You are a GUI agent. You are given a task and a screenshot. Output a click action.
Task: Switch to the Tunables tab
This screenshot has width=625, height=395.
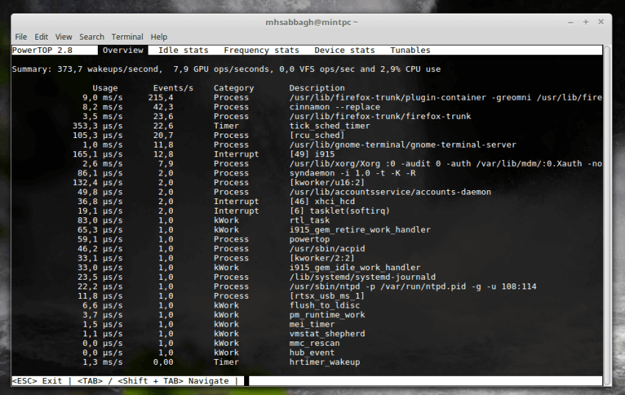[410, 50]
